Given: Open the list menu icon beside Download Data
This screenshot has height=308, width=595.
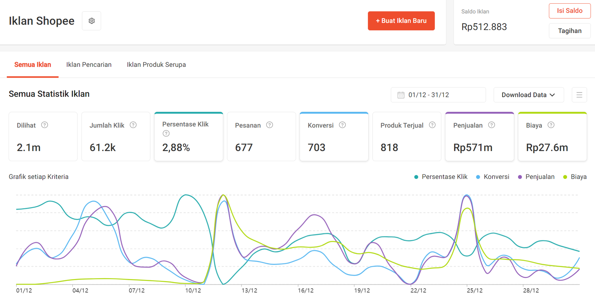Looking at the screenshot, I should point(579,95).
